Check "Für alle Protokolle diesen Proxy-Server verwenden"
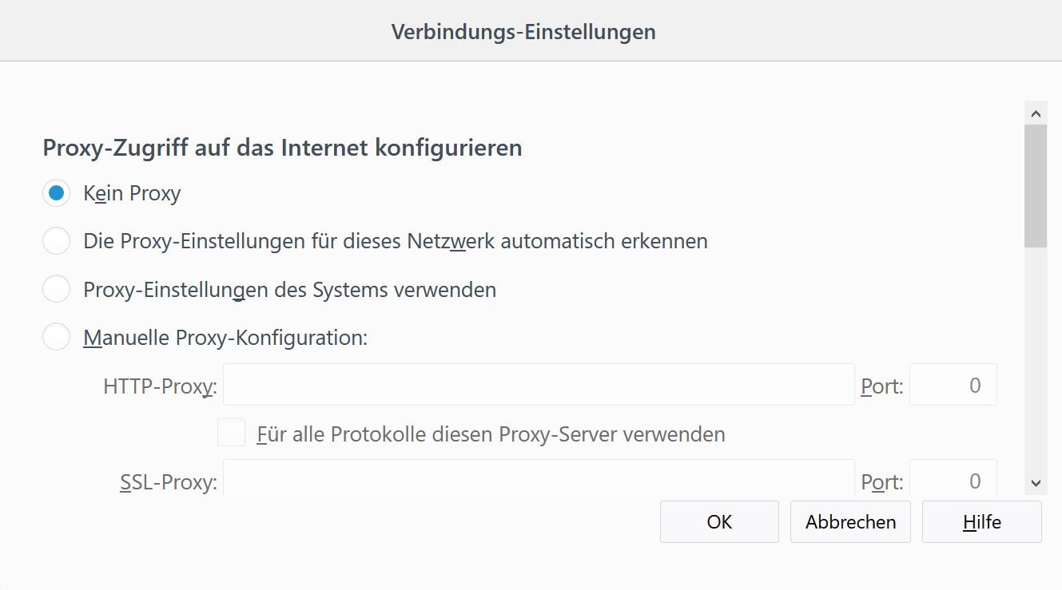Image resolution: width=1062 pixels, height=590 pixels. pos(232,434)
